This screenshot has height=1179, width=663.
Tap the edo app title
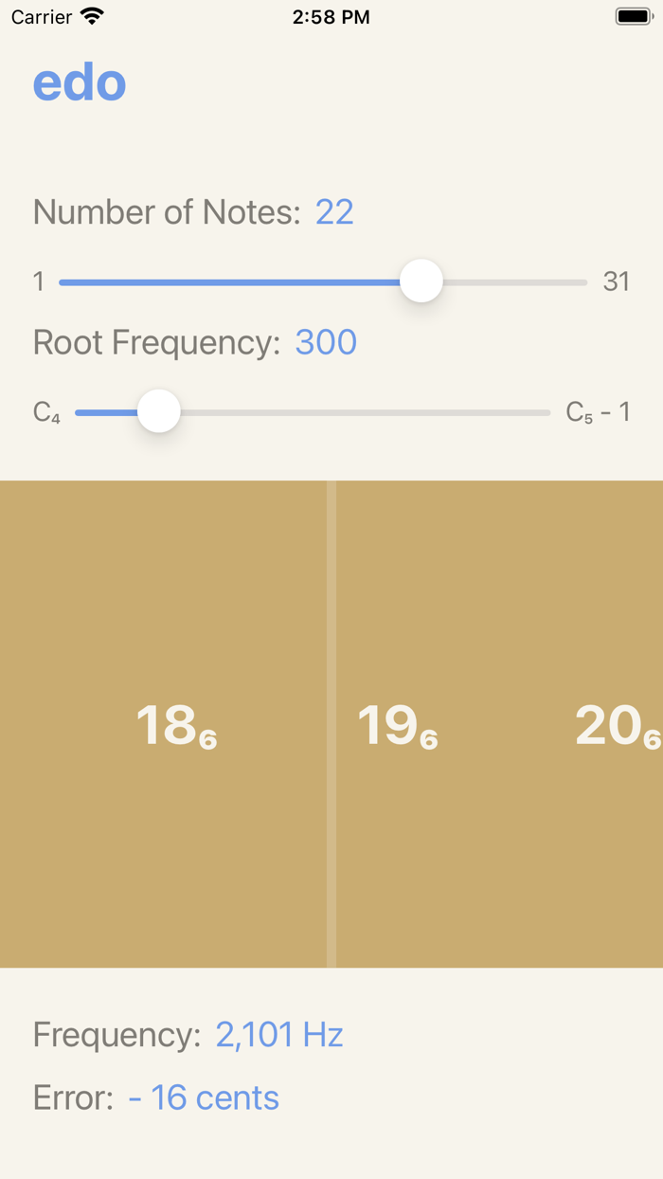point(80,83)
